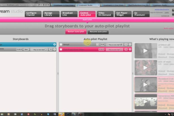The height and width of the screenshot is (116, 174).
Task: Select the Control Auto-pilot tab
Action: (87, 14)
